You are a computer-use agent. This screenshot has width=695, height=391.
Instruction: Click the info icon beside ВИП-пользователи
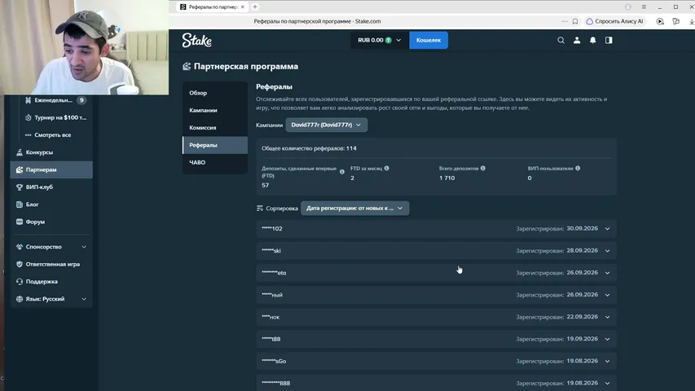coord(578,169)
